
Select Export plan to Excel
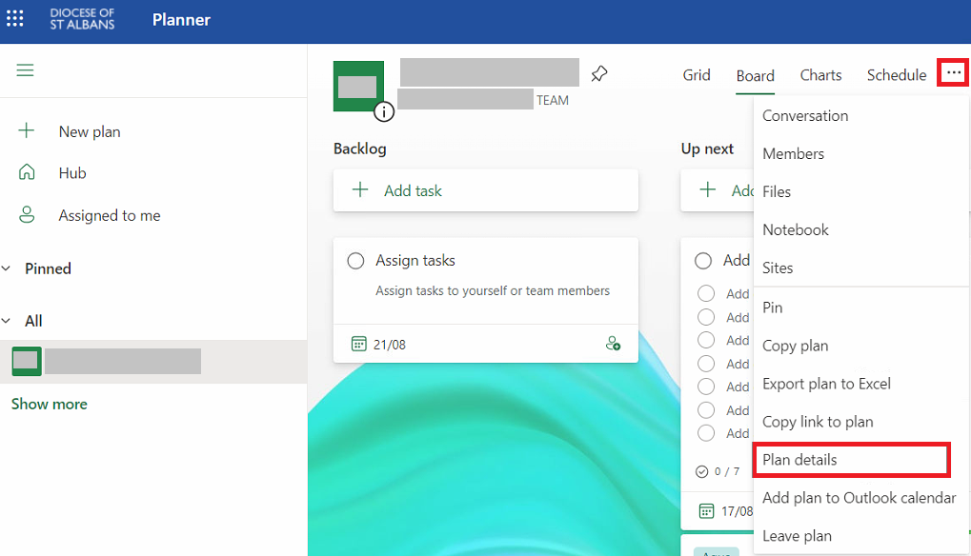tap(826, 383)
